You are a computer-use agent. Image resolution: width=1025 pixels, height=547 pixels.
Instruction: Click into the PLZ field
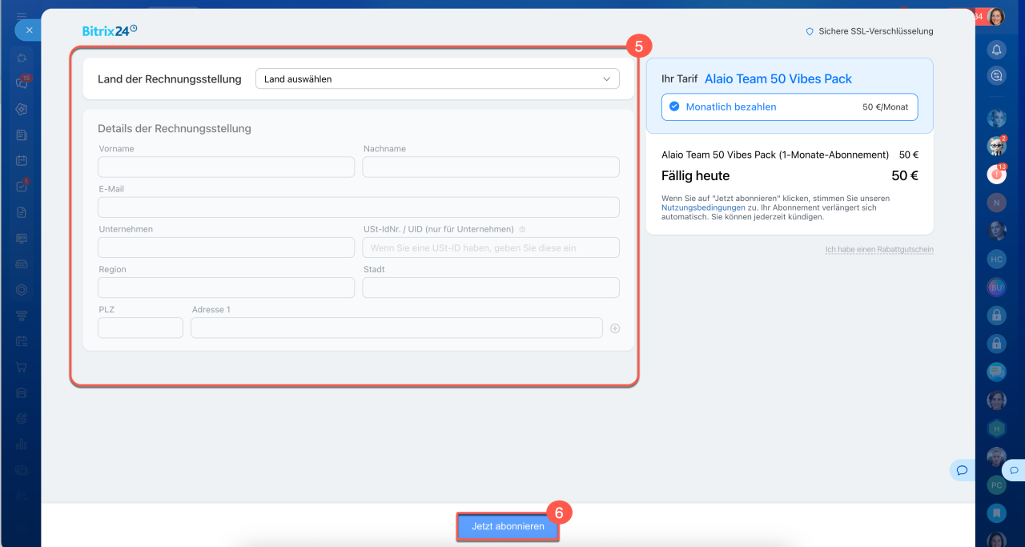coord(140,328)
